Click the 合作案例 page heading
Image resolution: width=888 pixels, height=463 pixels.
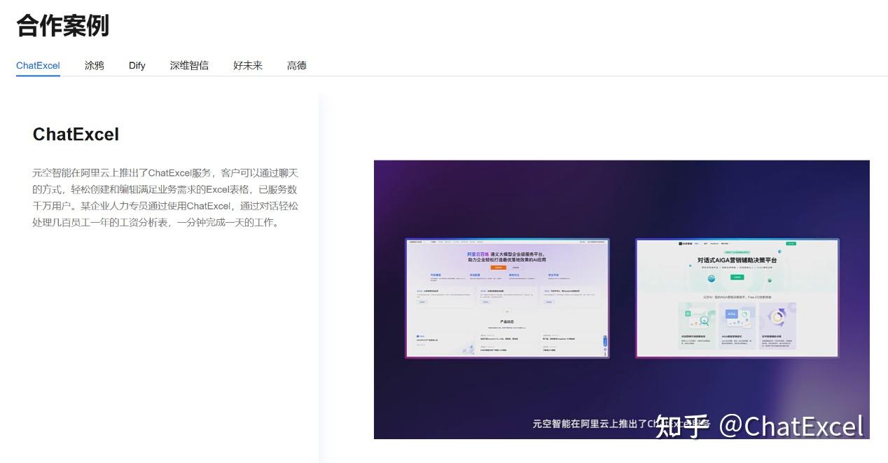[62, 25]
